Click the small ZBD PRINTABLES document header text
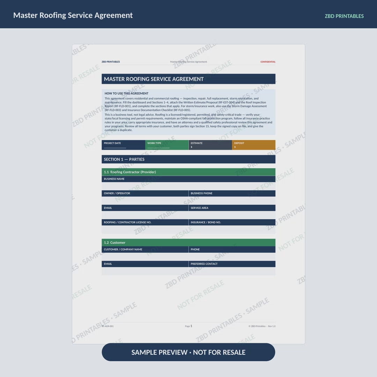Viewport: 377px width, 377px height. point(111,62)
